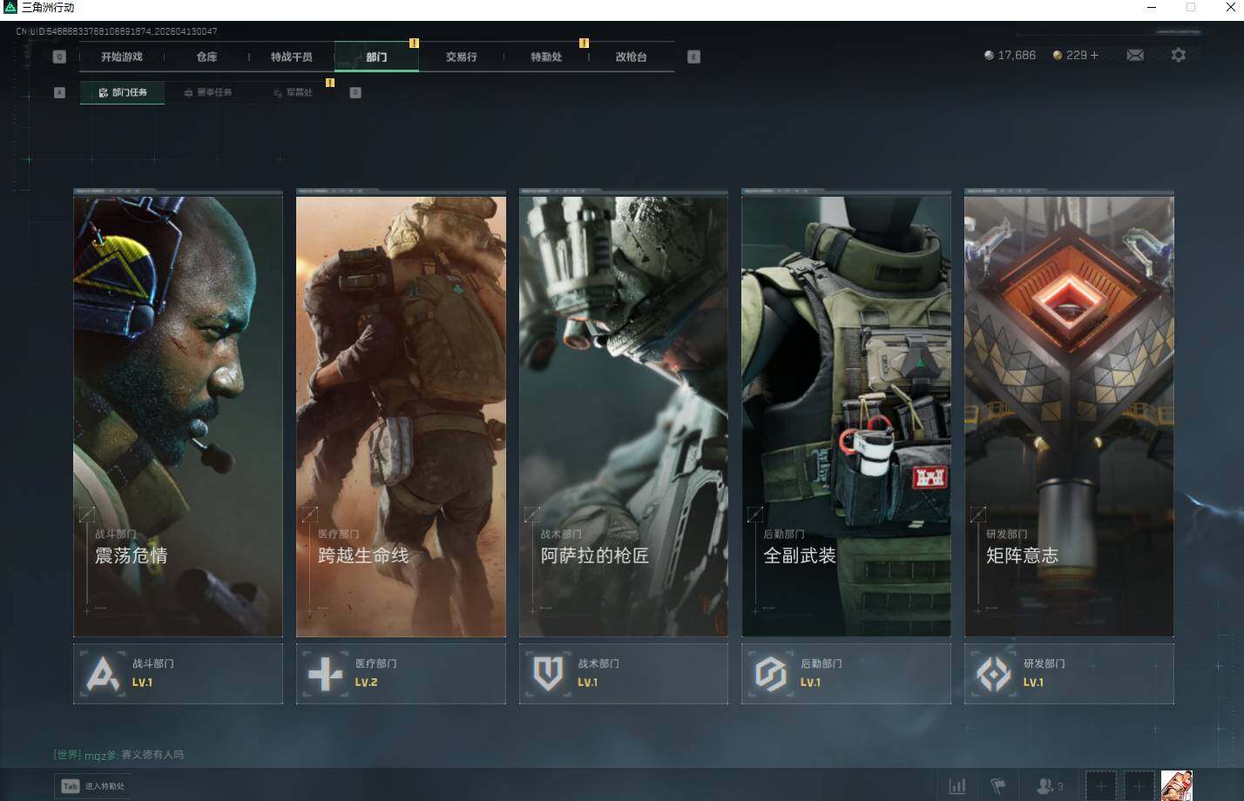Select the 研发部门 LV.1 level label
The height and width of the screenshot is (801, 1244).
pos(1033,683)
